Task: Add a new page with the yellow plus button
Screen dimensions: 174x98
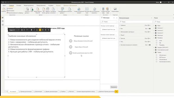Action: point(116,91)
